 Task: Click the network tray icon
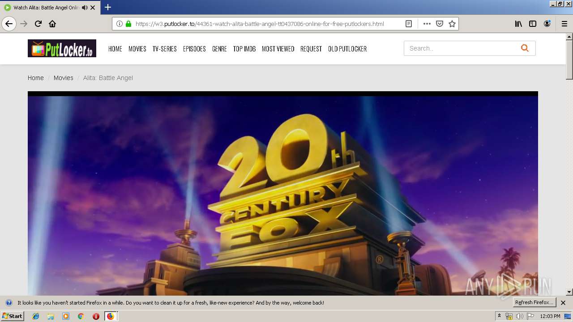pos(509,316)
